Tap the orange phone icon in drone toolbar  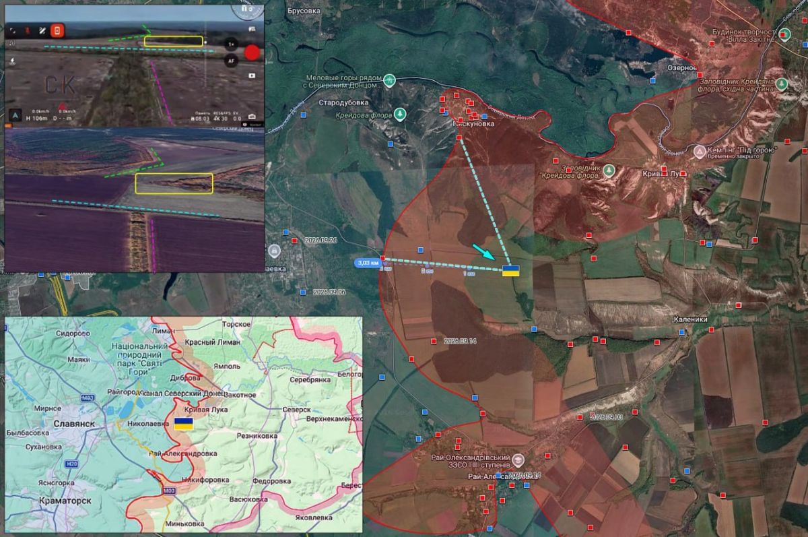pos(57,30)
